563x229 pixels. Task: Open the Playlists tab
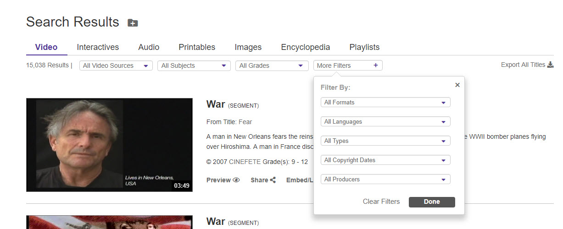[364, 47]
